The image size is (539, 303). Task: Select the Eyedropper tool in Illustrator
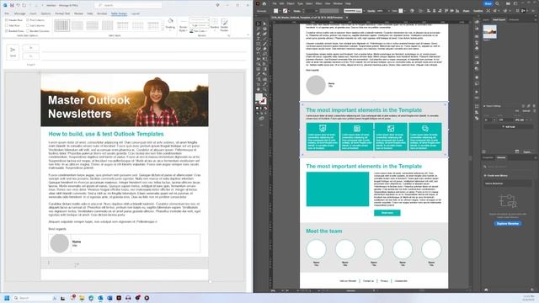tap(259, 74)
